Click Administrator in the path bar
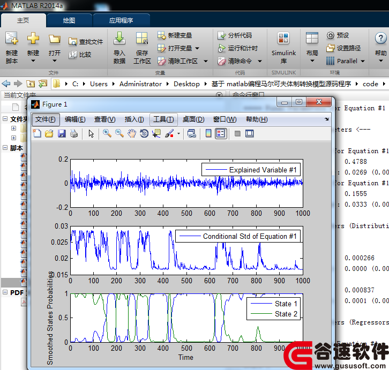Image resolution: width=389 pixels, height=370 pixels. [140, 84]
